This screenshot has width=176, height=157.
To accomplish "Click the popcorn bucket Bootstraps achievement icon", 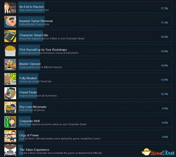I will tap(10, 50).
